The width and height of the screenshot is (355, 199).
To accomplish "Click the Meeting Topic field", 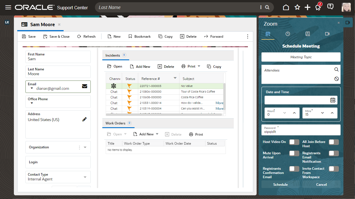I will pos(301,57).
